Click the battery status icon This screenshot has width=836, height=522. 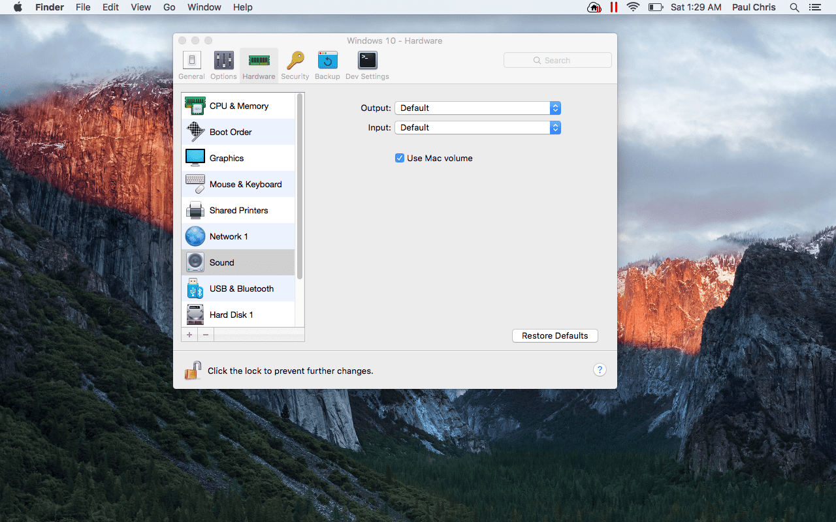656,7
